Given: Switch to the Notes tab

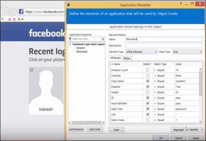Looking at the screenshot, I should coord(127,58).
